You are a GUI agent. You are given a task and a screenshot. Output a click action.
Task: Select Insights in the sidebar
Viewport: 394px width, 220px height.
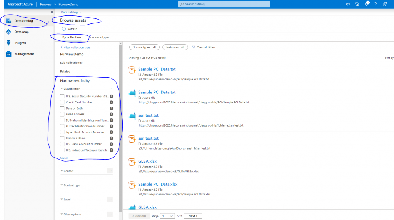coord(20,43)
